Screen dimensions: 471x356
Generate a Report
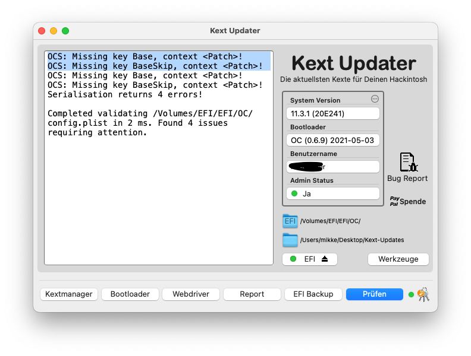click(252, 294)
